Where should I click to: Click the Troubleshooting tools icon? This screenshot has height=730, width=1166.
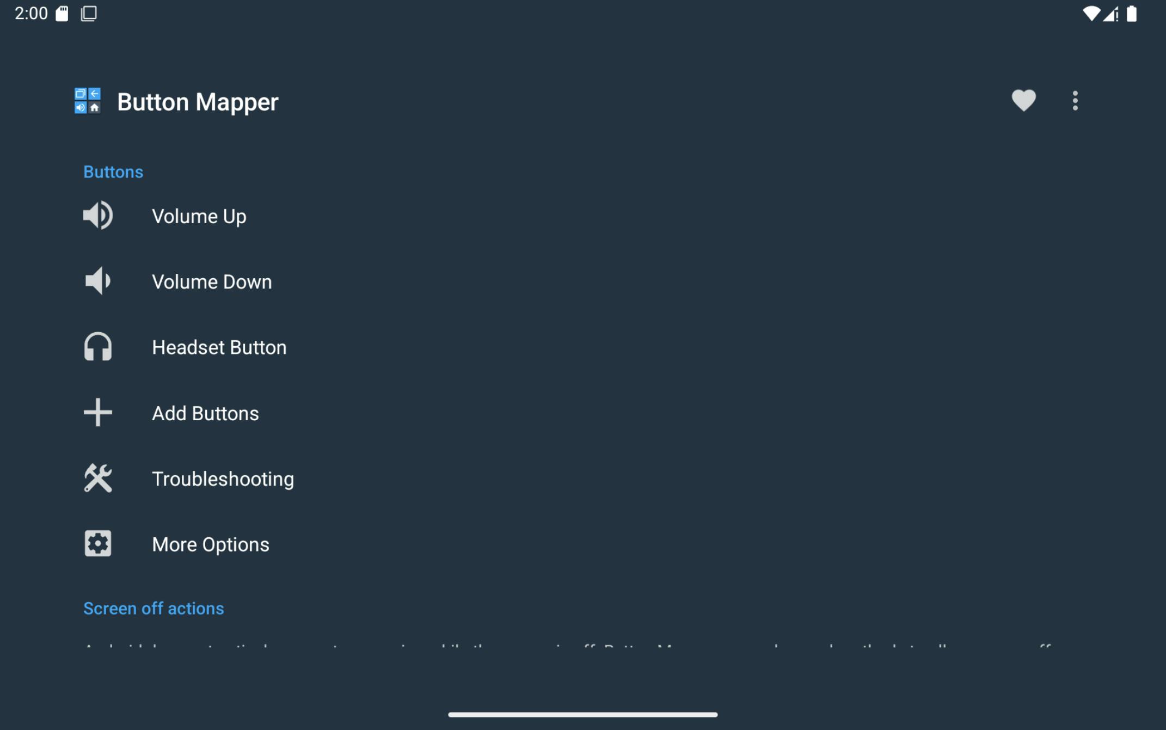[98, 478]
